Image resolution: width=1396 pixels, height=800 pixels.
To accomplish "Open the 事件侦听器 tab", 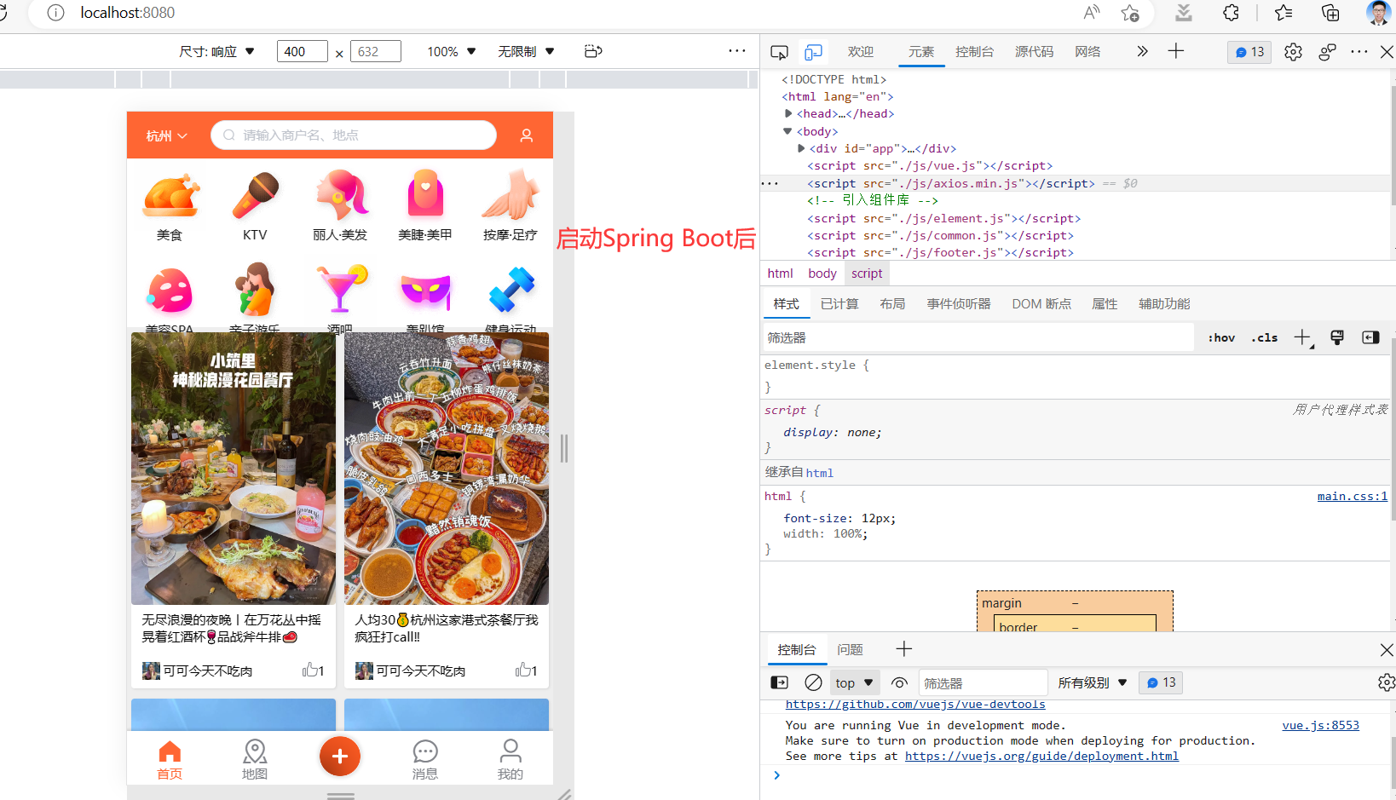I will click(x=959, y=304).
